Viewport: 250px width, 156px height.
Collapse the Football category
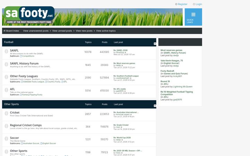tap(155, 44)
